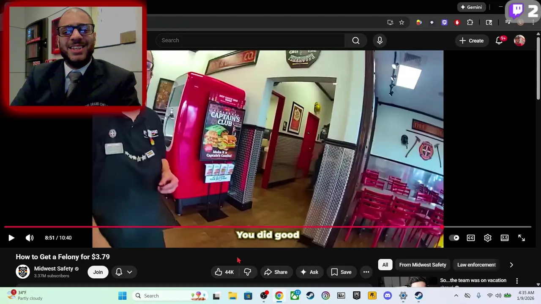Open the Chrome three-dot menu
The image size is (541, 304).
tap(533, 22)
